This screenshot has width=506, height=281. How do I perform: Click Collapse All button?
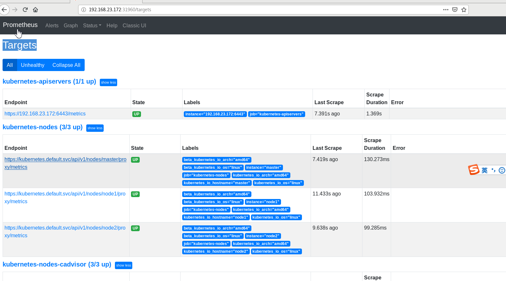pos(66,65)
